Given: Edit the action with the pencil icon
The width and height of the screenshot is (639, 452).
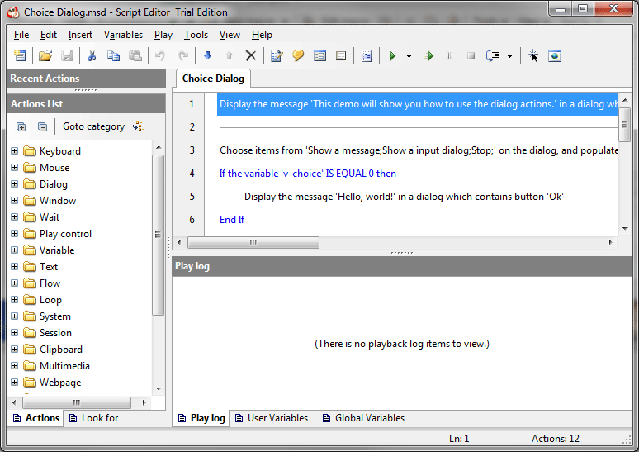Looking at the screenshot, I should (x=277, y=55).
